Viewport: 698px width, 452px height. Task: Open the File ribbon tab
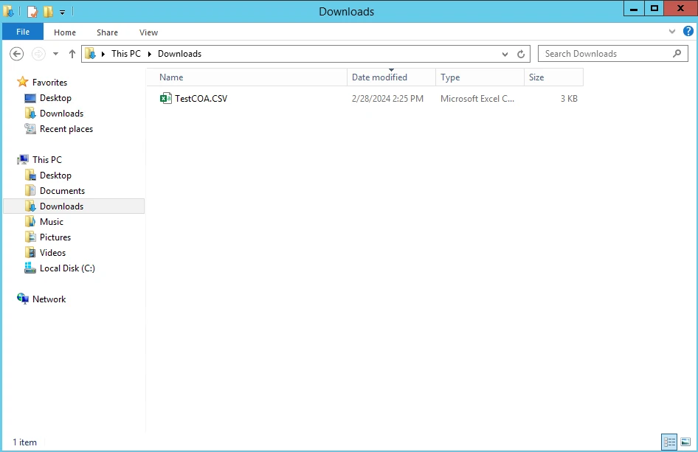[23, 32]
